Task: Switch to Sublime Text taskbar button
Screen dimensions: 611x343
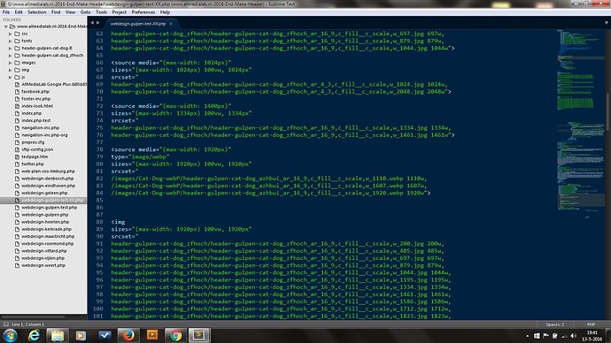Action: tap(198, 335)
